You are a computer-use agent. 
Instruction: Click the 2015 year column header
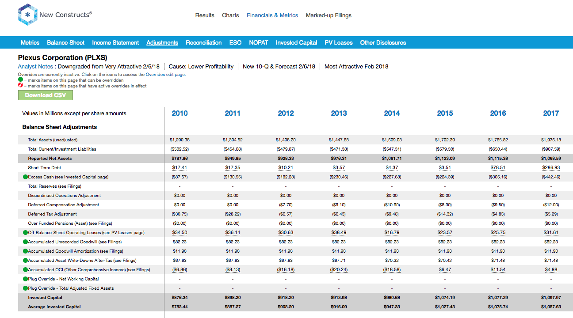click(x=445, y=114)
